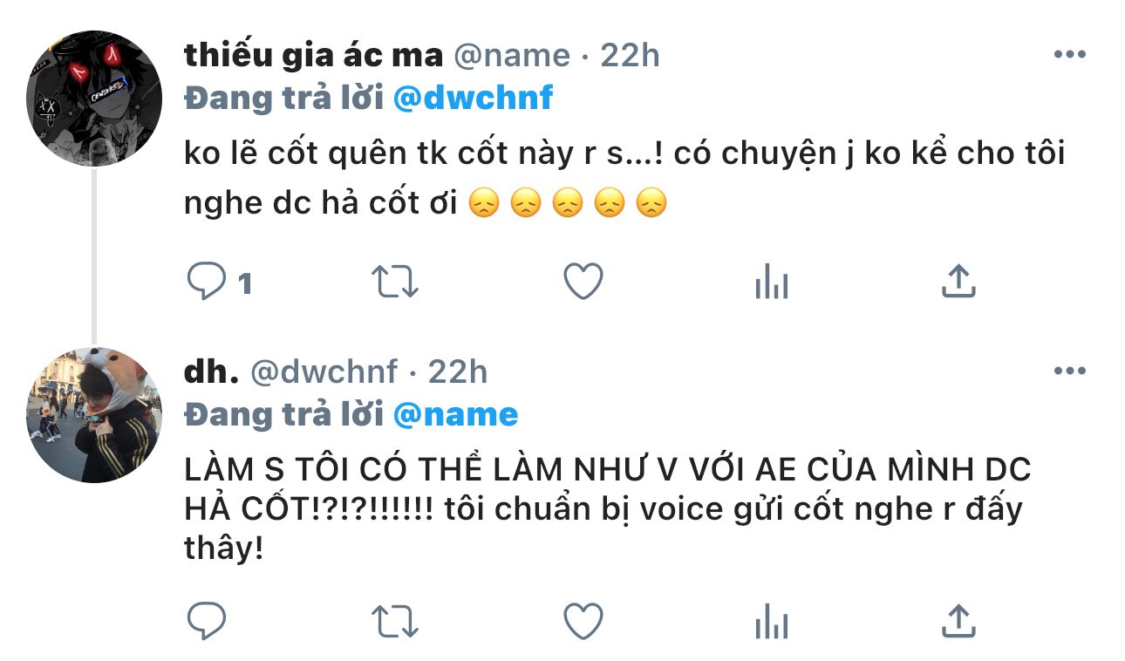The height and width of the screenshot is (661, 1125).
Task: Click the 22h timestamp on first tweet
Action: [631, 55]
